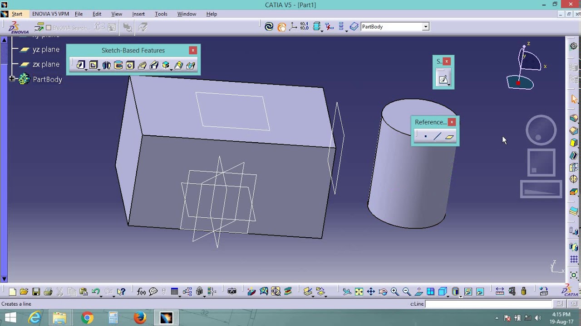This screenshot has width=581, height=326.
Task: Expand the PartBody tree node
Action: click(12, 79)
